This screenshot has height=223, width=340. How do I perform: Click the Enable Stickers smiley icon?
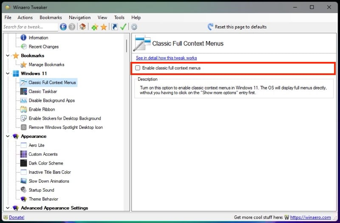(23, 118)
